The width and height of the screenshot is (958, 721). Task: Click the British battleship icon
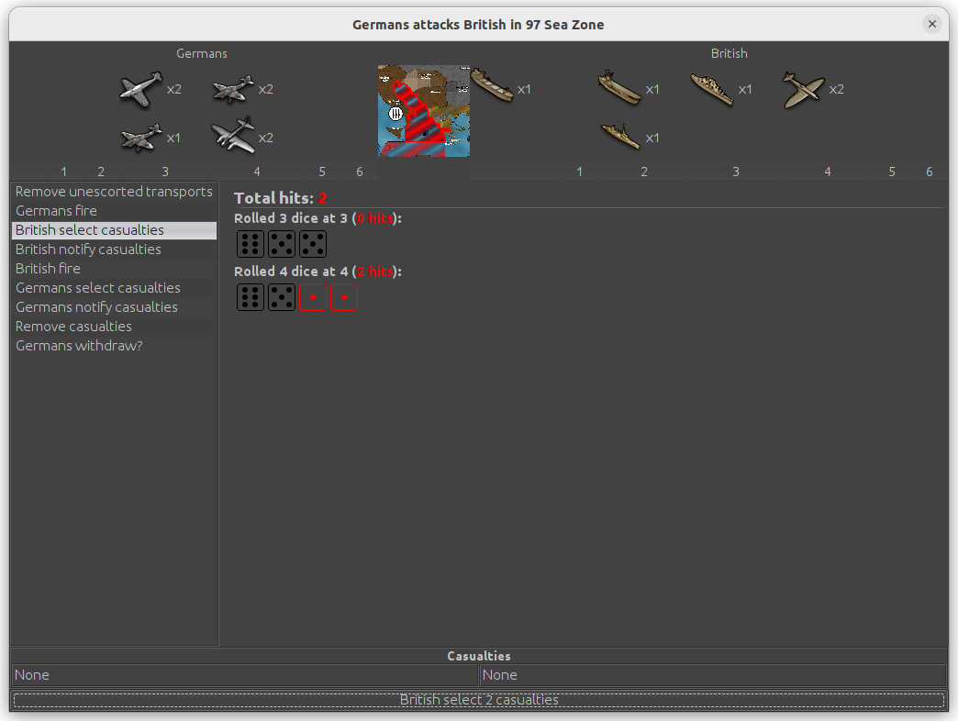point(712,89)
